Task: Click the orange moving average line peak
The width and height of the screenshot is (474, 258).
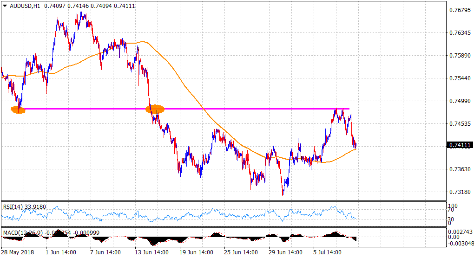Action: pos(142,42)
